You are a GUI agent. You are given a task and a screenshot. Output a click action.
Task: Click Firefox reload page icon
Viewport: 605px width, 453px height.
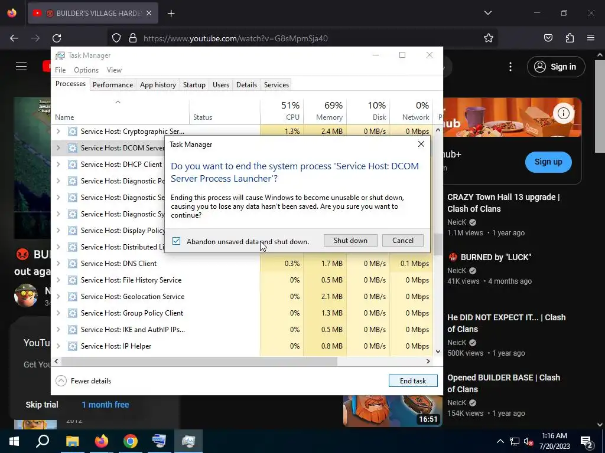coord(57,38)
